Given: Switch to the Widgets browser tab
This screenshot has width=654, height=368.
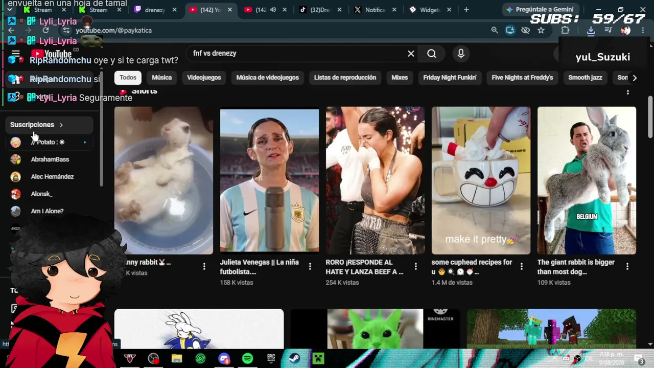Looking at the screenshot, I should (x=429, y=10).
